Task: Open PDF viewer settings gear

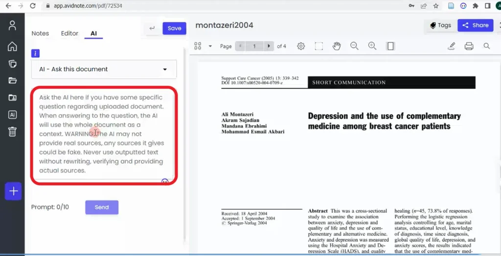Action: point(301,46)
